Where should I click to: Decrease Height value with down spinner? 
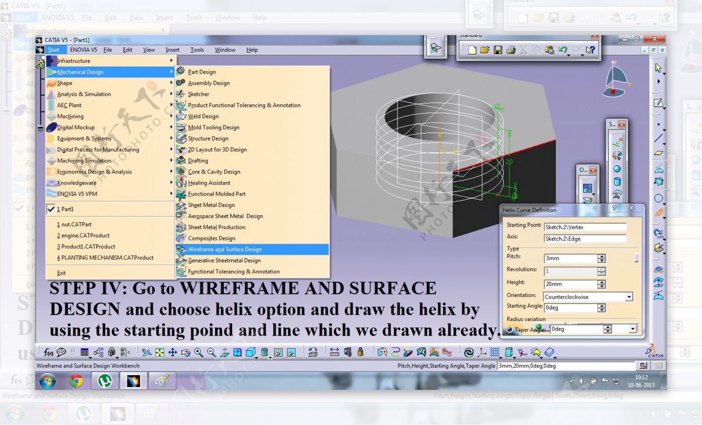[x=602, y=286]
